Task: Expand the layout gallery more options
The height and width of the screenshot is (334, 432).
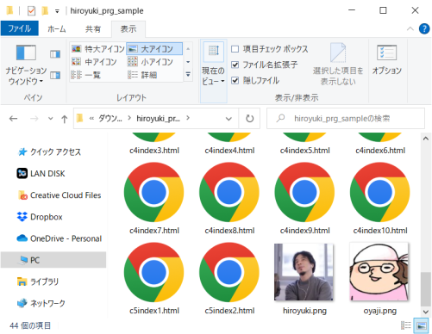Action: (x=188, y=75)
